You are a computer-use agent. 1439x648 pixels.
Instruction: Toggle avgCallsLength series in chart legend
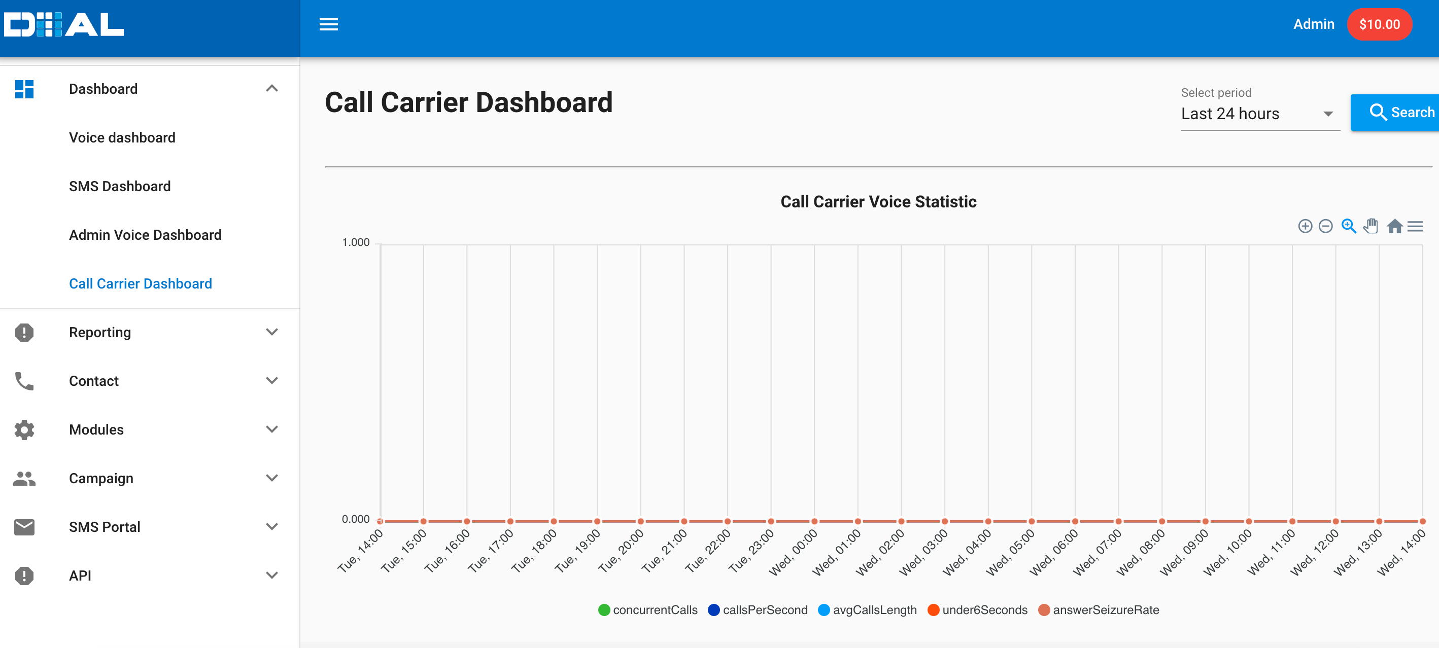point(868,610)
